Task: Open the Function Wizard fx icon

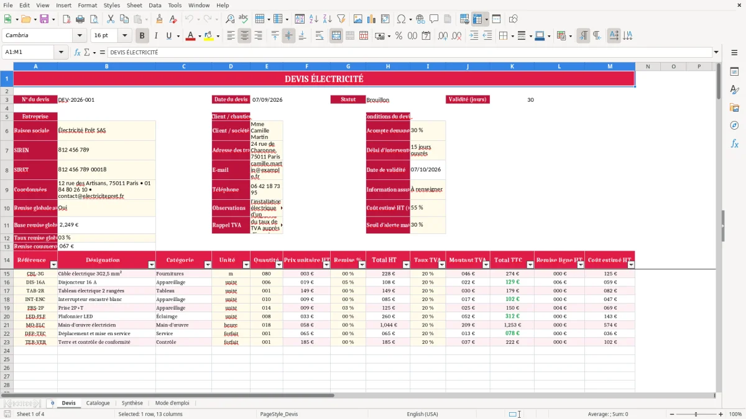Action: point(77,53)
